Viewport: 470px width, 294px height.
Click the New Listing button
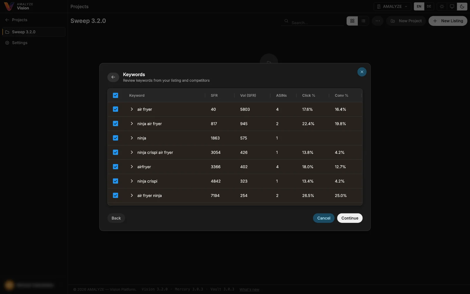[448, 21]
